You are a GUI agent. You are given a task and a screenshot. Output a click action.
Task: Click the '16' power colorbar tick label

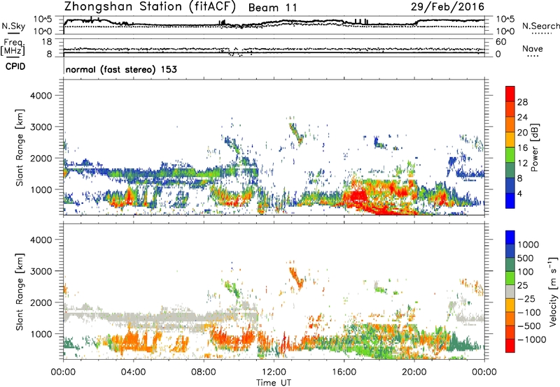(x=522, y=148)
